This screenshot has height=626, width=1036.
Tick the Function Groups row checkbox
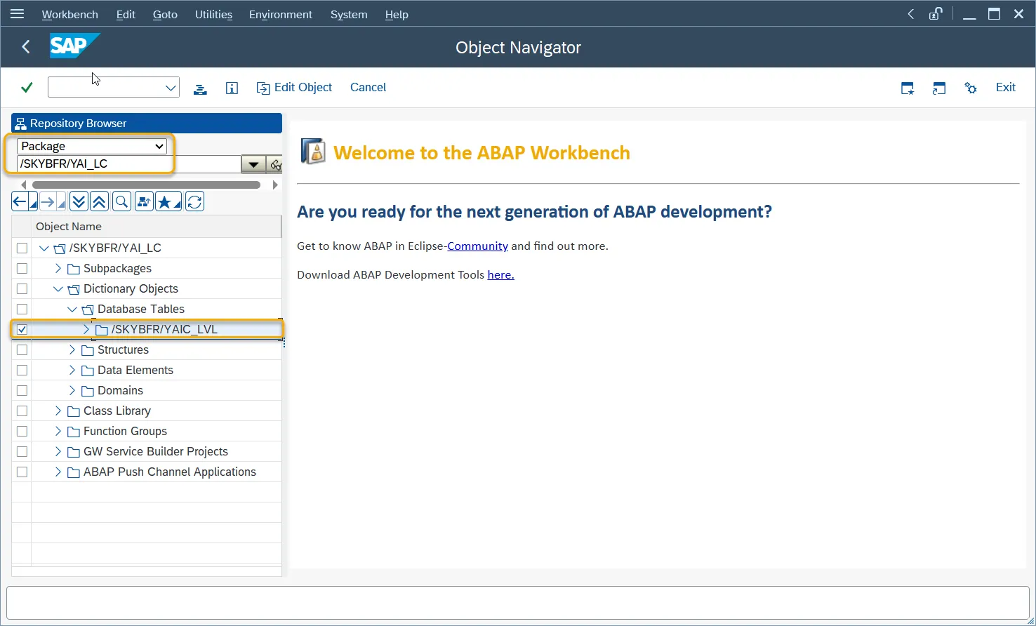(x=22, y=431)
